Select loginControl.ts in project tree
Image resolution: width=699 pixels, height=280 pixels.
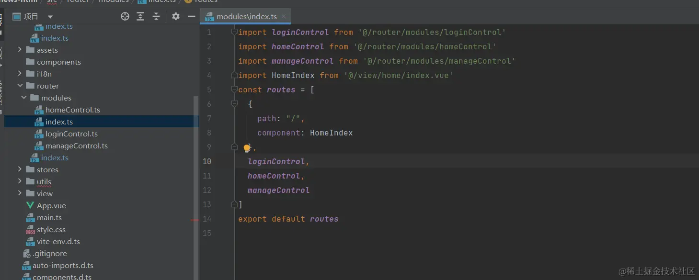(71, 134)
